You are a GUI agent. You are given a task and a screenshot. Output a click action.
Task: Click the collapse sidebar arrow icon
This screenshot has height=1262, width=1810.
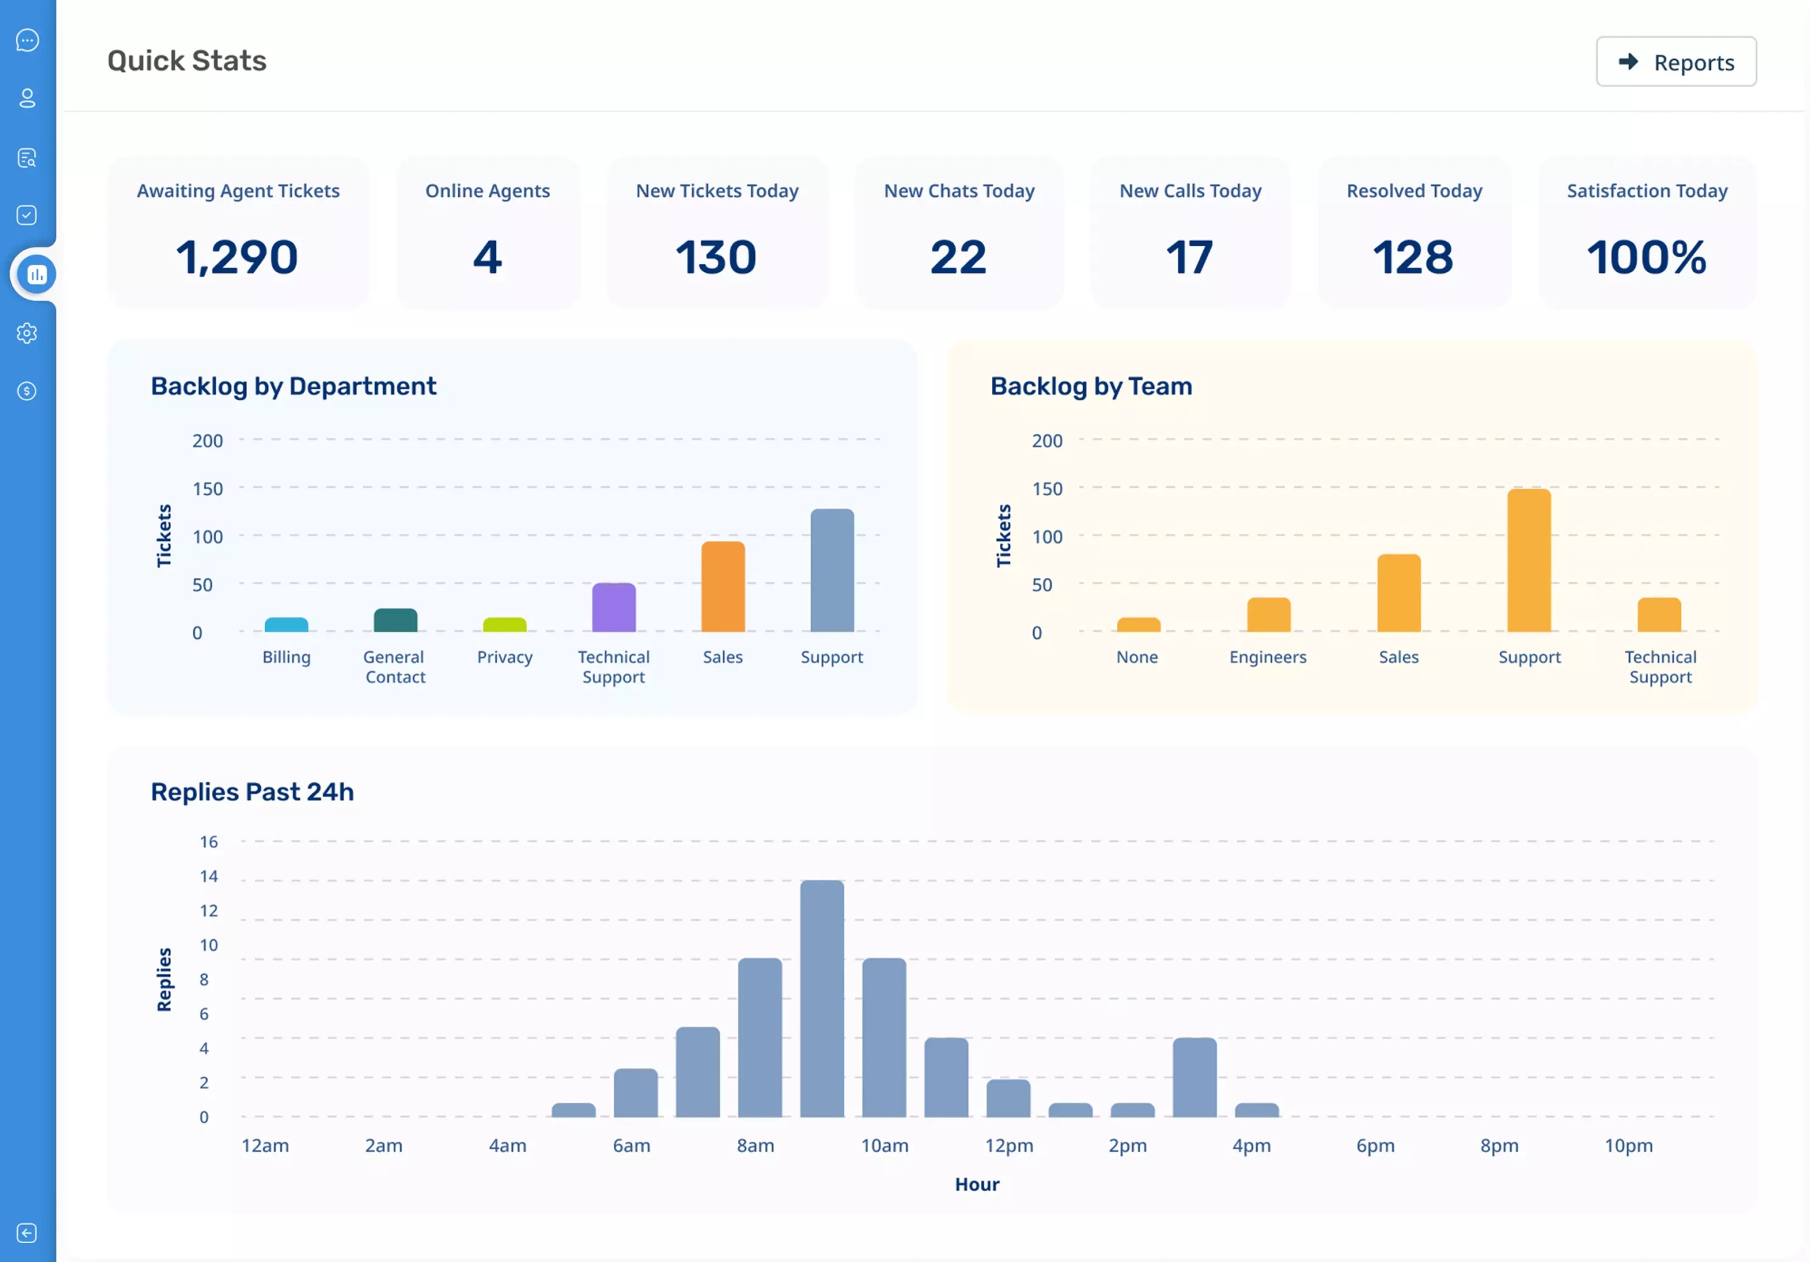point(27,1233)
